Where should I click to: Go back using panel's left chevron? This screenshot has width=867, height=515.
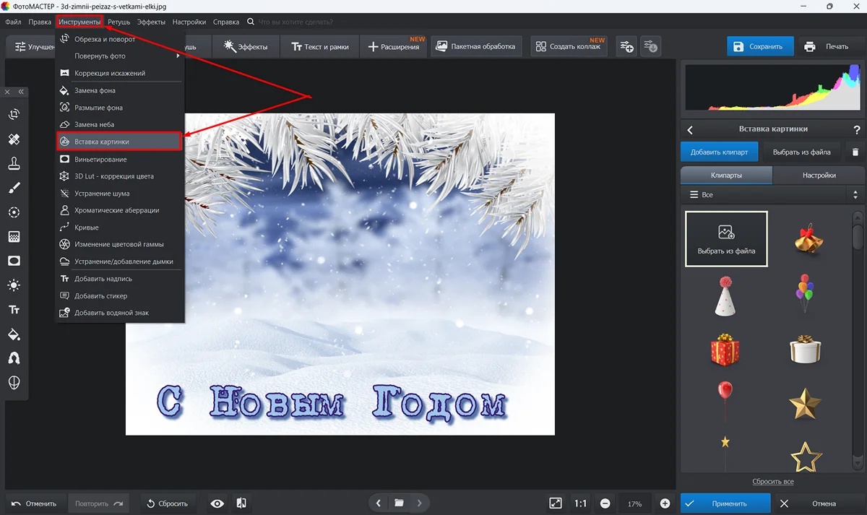(690, 130)
